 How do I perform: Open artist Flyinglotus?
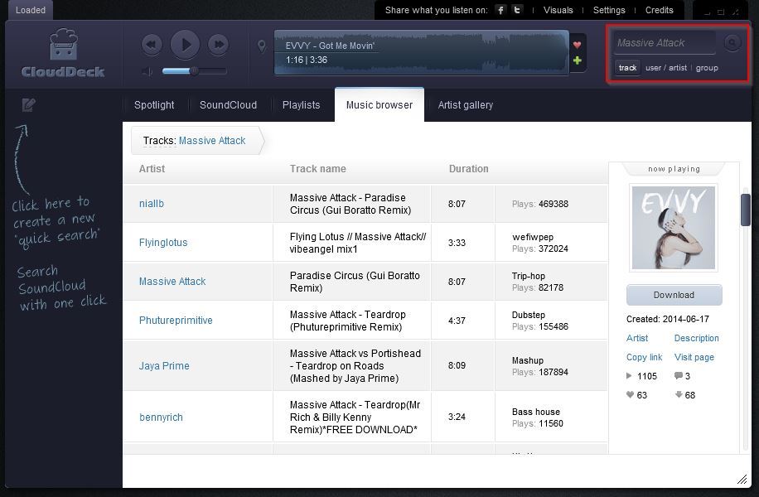pyautogui.click(x=163, y=243)
